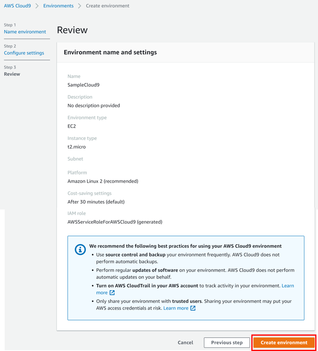Click the orange Create environment button

(x=284, y=343)
